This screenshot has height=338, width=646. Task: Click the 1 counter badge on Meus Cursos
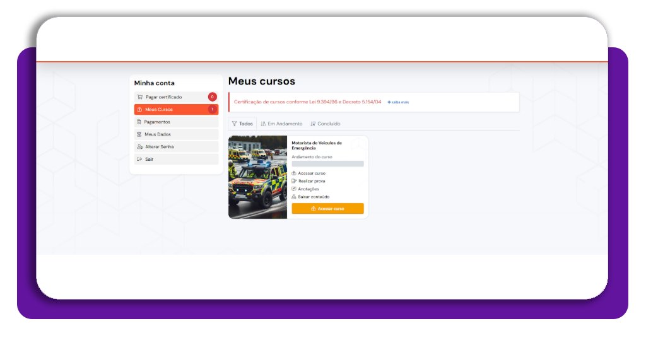click(212, 110)
